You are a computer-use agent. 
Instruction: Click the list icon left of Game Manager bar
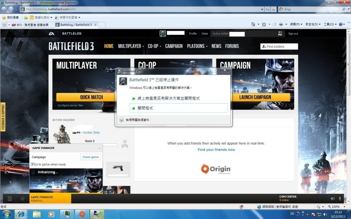click(x=10, y=198)
